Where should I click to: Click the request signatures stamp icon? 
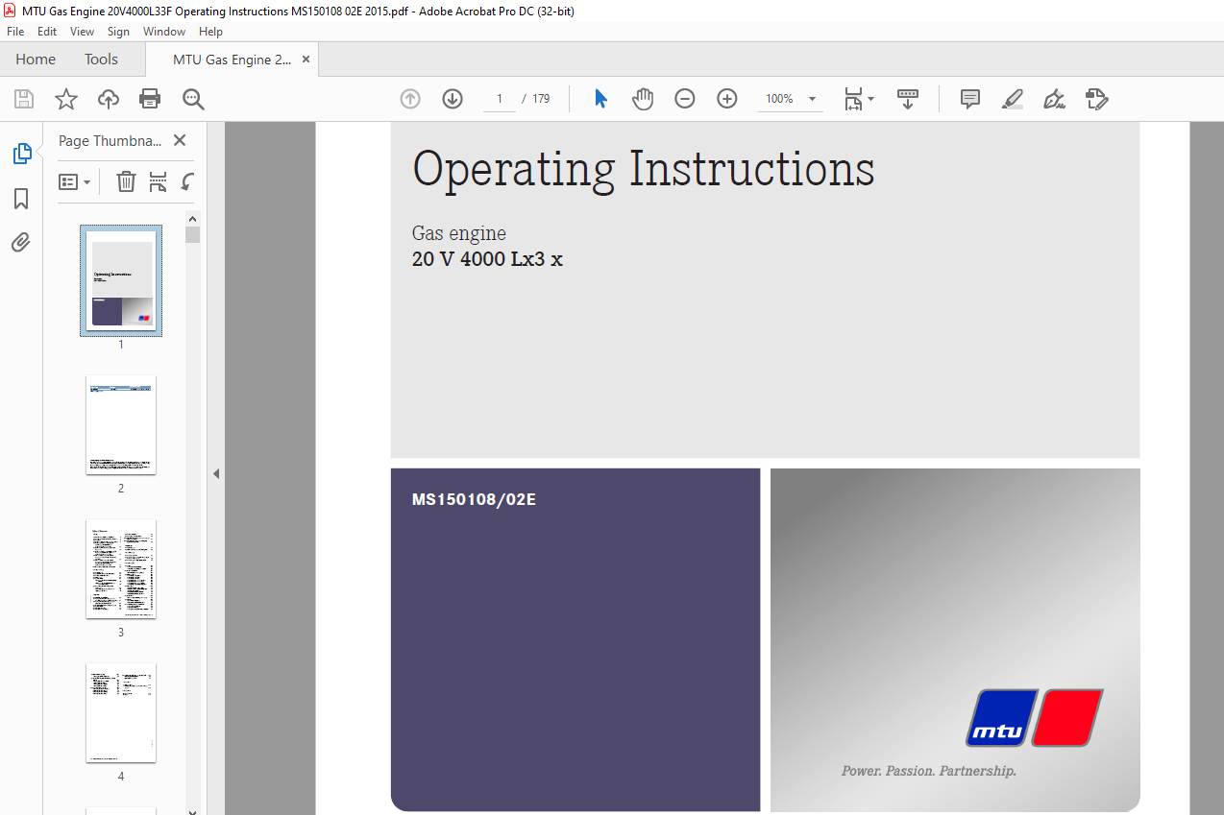coord(1097,99)
